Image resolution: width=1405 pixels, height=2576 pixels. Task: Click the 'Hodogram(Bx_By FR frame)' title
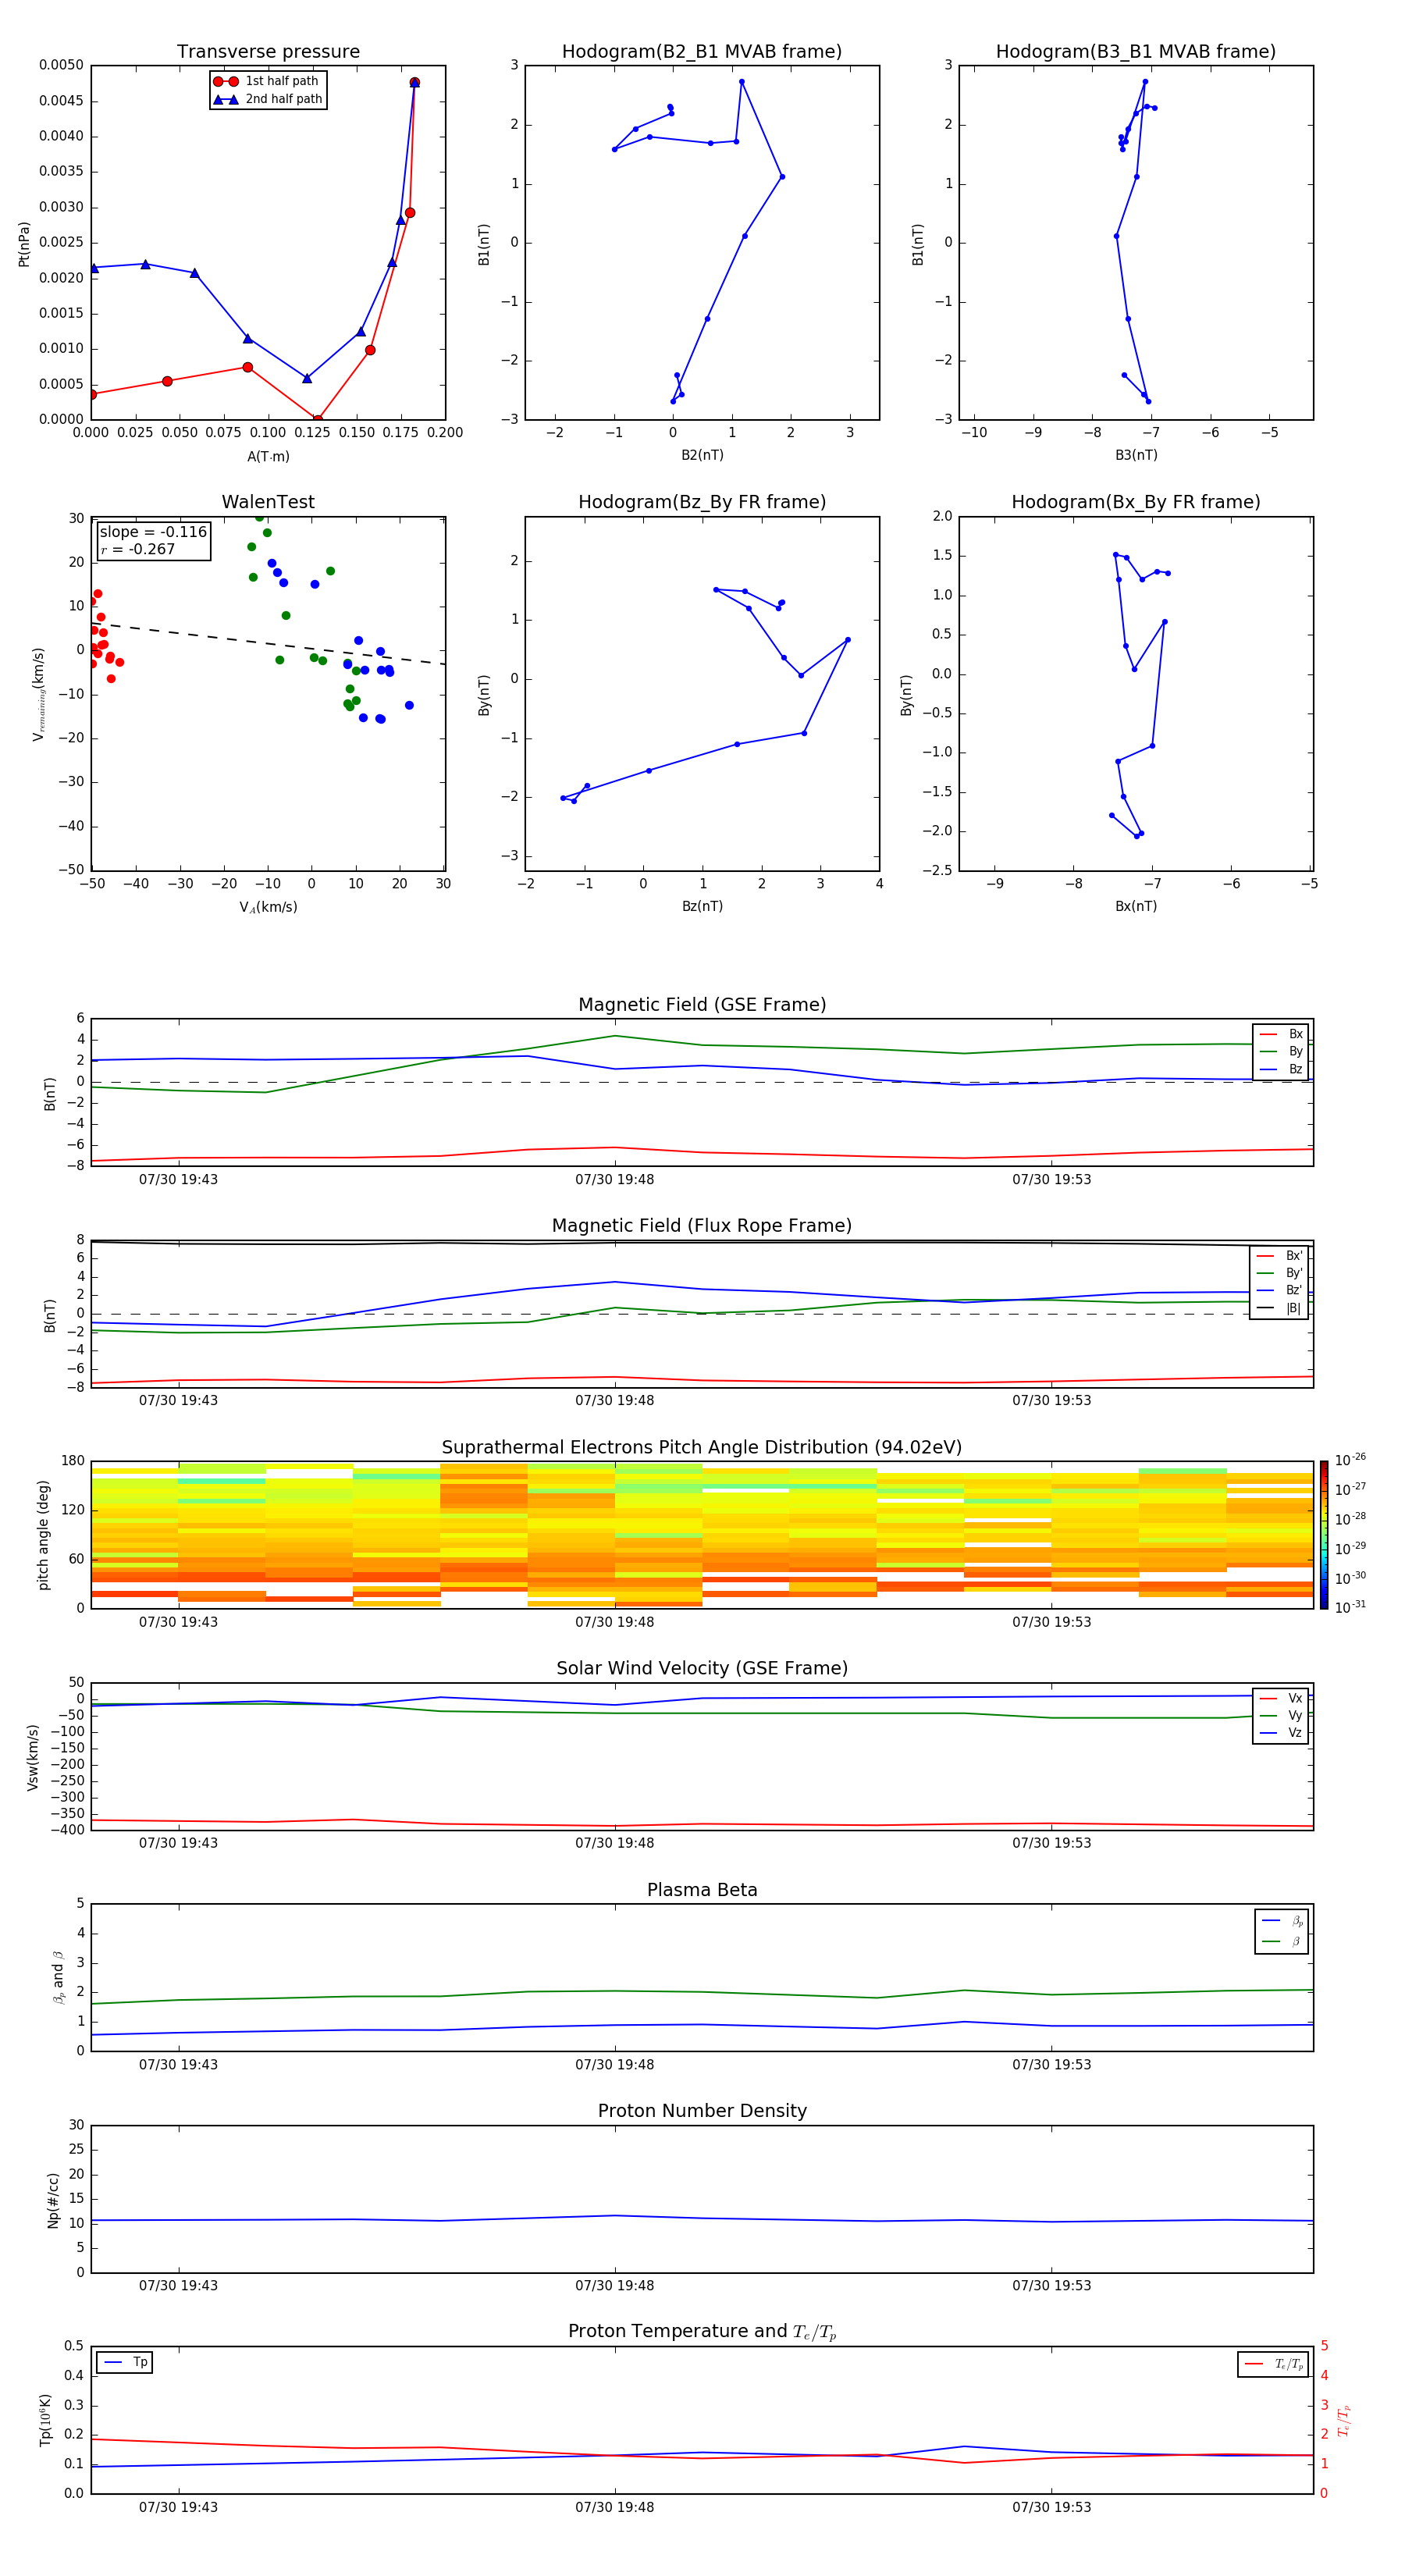click(x=1136, y=502)
